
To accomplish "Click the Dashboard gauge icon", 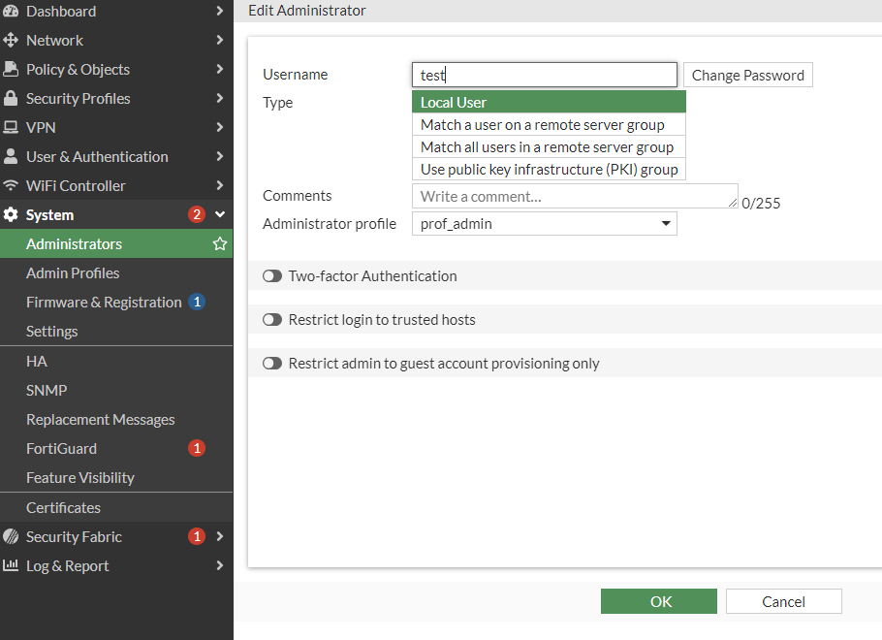I will coord(11,12).
